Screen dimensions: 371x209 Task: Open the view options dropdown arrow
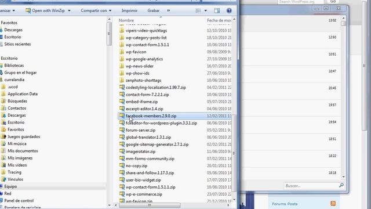(205, 10)
